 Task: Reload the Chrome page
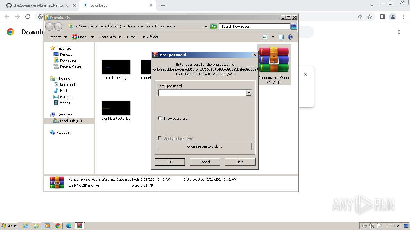click(x=28, y=17)
